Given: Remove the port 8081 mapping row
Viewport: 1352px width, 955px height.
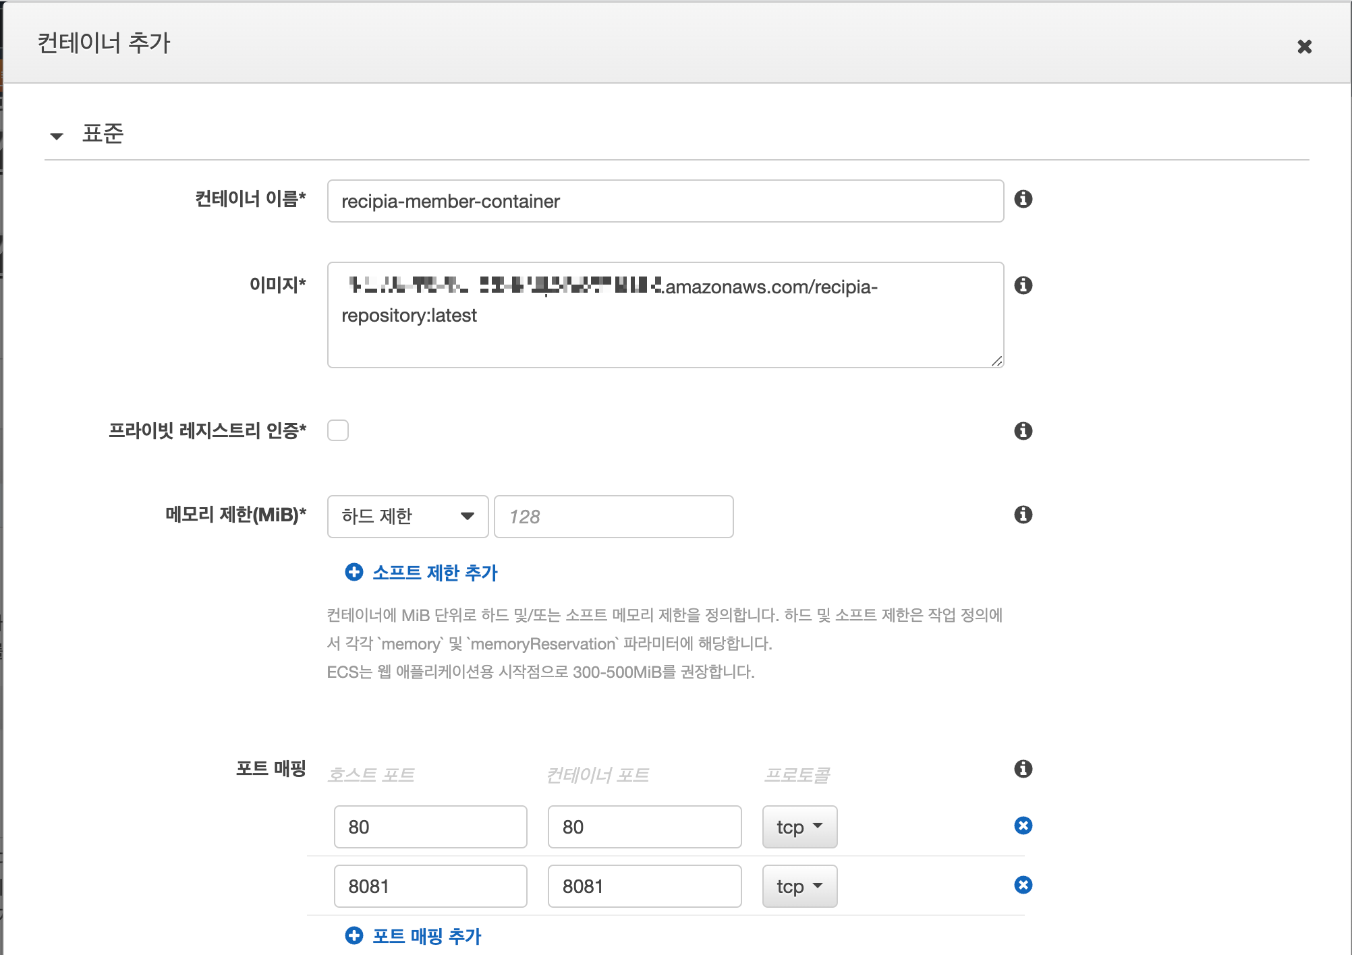Looking at the screenshot, I should point(1023,885).
